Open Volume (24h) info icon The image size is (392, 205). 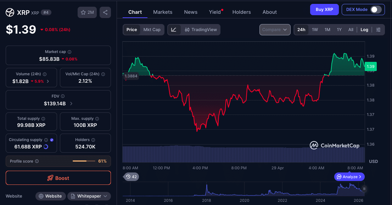[x=45, y=74]
